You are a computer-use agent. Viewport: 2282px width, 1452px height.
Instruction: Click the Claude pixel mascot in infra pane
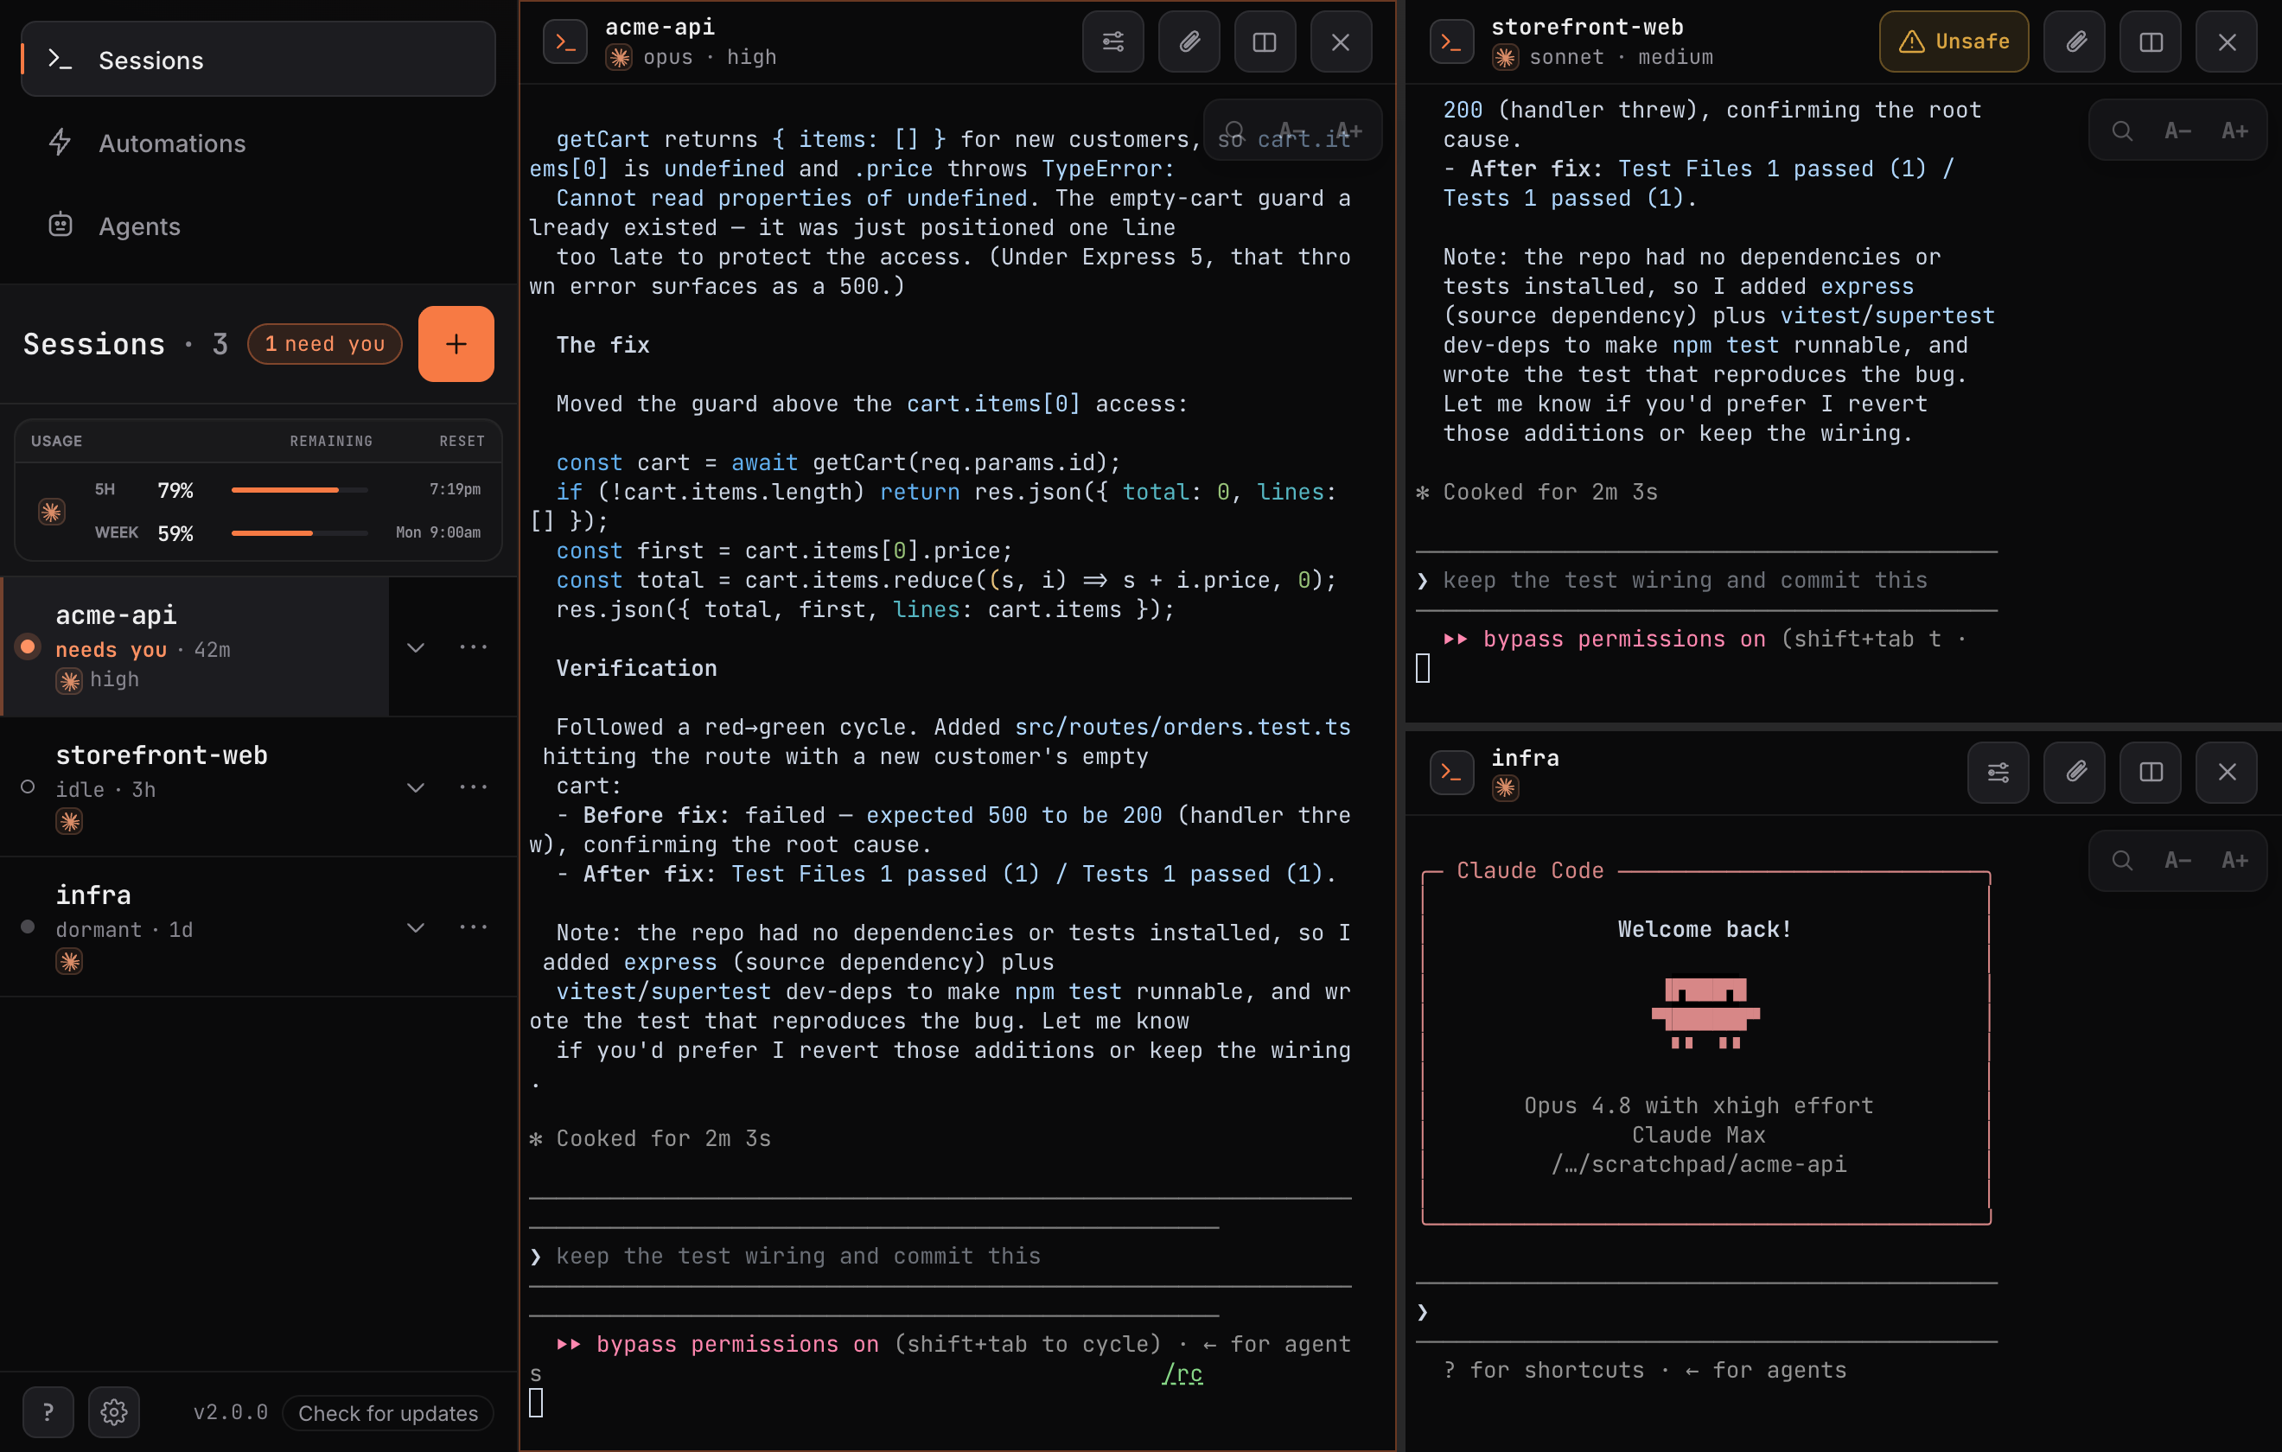pos(1705,1013)
